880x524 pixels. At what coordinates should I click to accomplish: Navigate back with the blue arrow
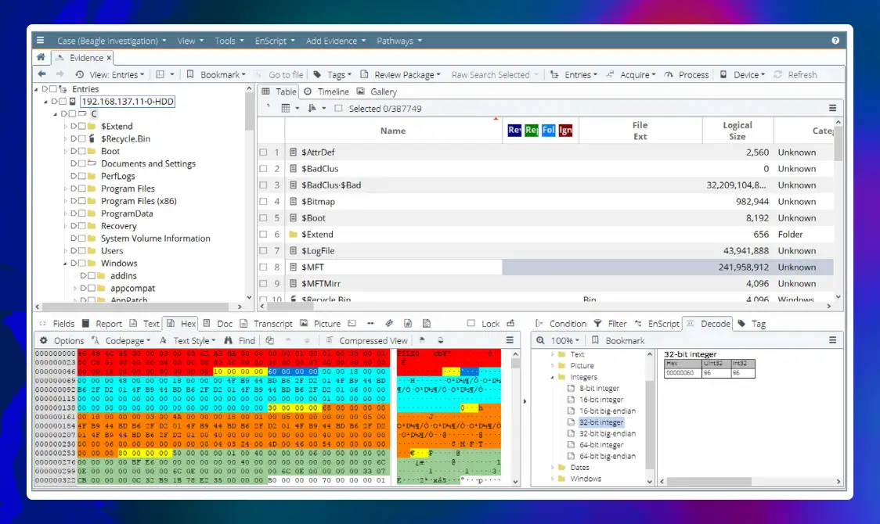42,74
